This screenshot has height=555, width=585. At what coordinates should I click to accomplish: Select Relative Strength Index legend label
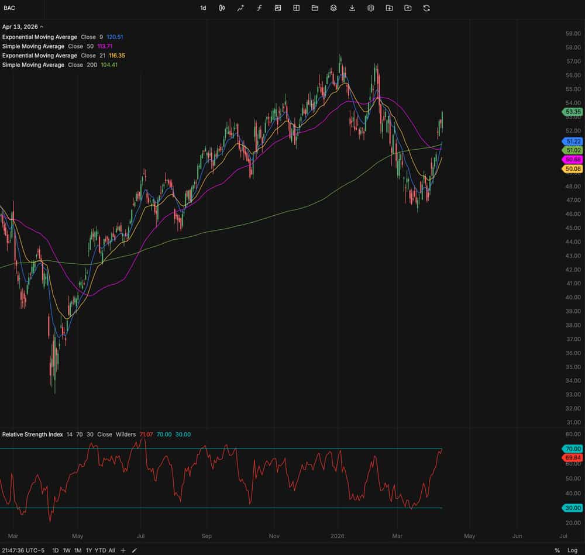click(x=32, y=435)
